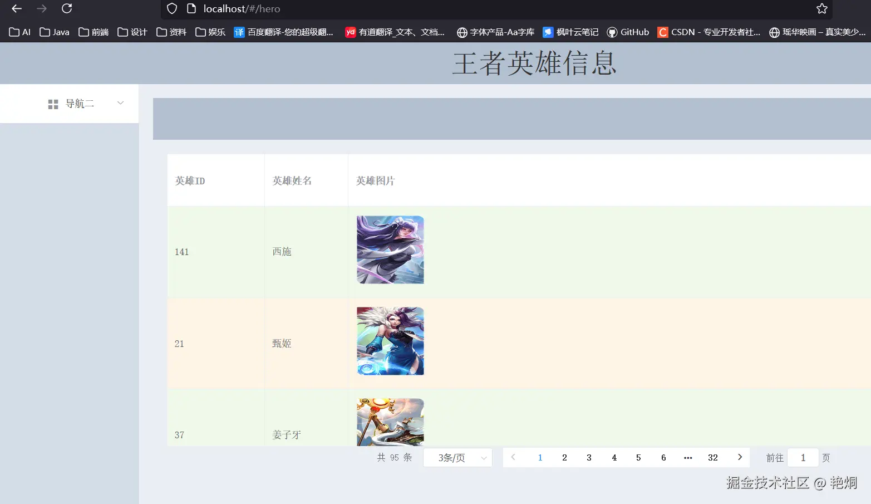This screenshot has height=504, width=871.
Task: Jump to last page 32
Action: (713, 458)
